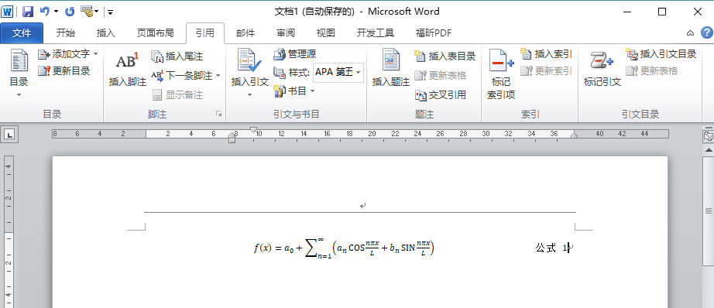
Task: Click 插入引文目录 insert table of authorities
Action: (x=661, y=54)
